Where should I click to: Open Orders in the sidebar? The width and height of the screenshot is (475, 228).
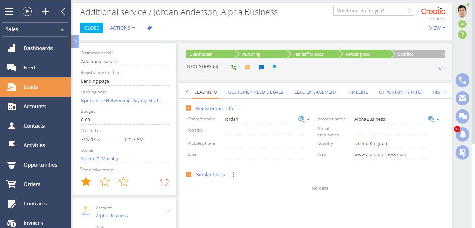click(35, 184)
